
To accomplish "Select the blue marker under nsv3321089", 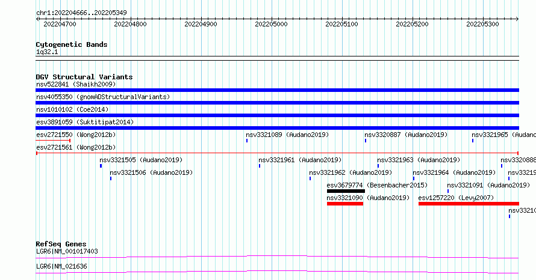I will pyautogui.click(x=247, y=141).
